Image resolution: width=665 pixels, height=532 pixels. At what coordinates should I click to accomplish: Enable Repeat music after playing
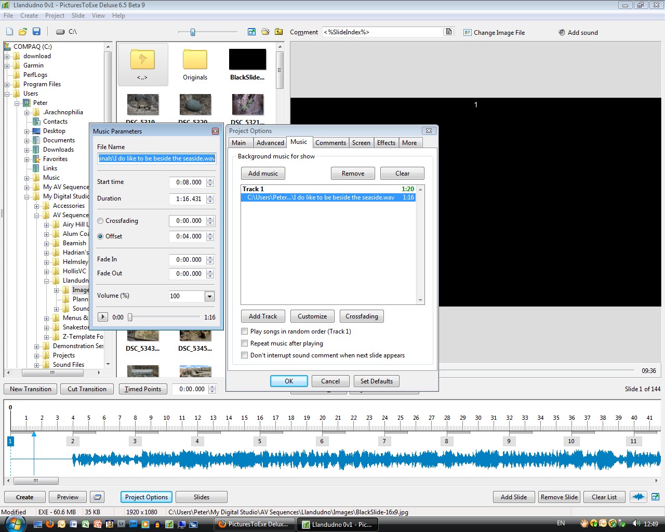point(244,343)
